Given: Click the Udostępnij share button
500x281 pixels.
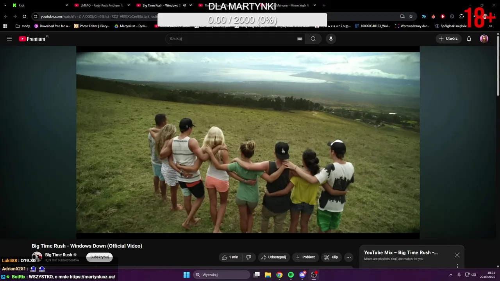Looking at the screenshot, I should [274, 257].
